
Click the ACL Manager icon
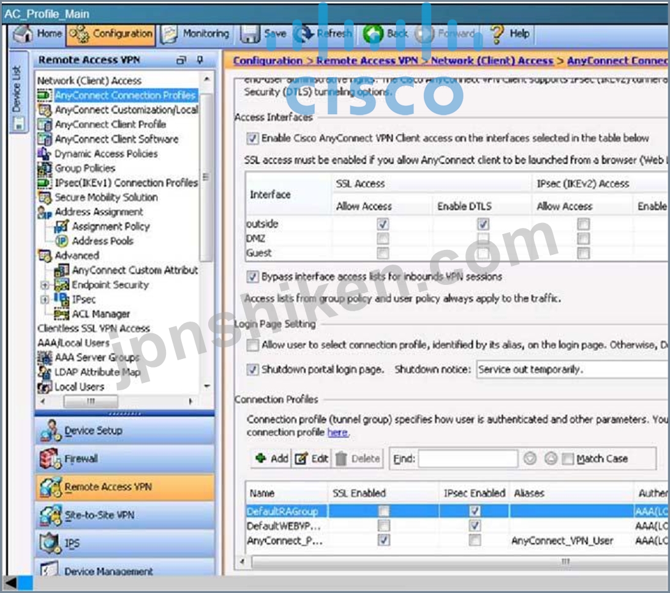(61, 314)
